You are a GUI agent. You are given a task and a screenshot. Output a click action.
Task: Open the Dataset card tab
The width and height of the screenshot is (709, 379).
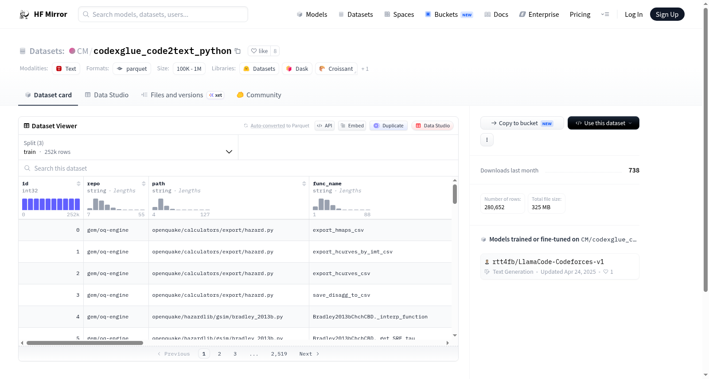(48, 95)
